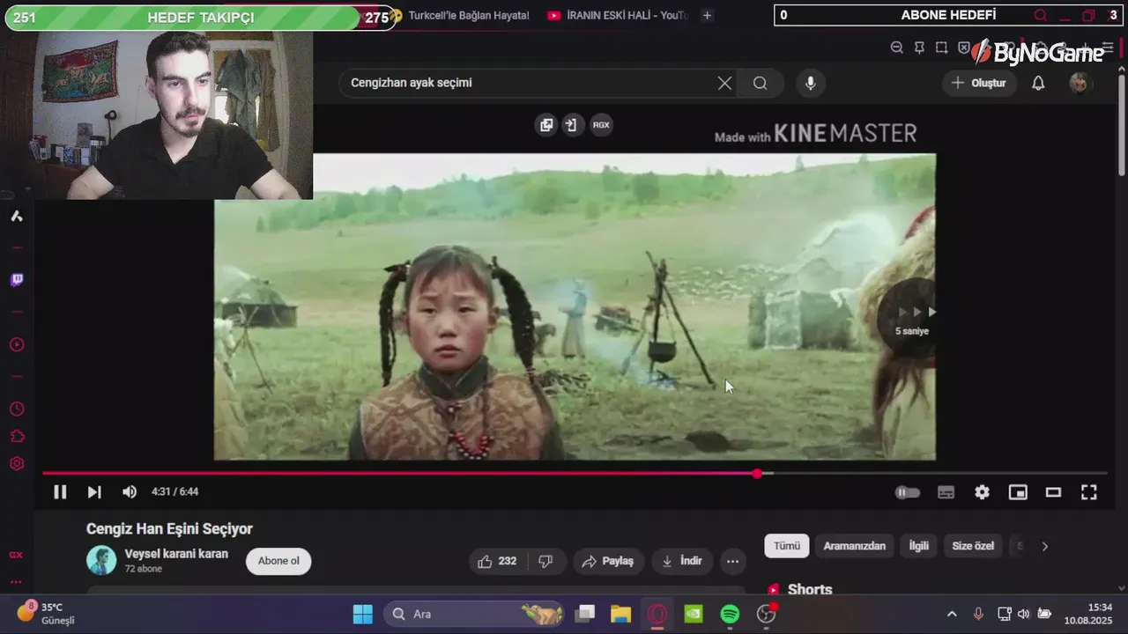
Task: Open more actions three-dot menu
Action: (x=732, y=561)
